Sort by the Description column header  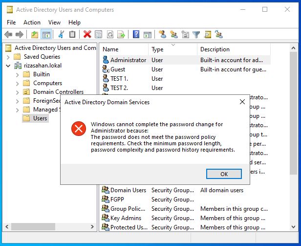click(x=234, y=49)
